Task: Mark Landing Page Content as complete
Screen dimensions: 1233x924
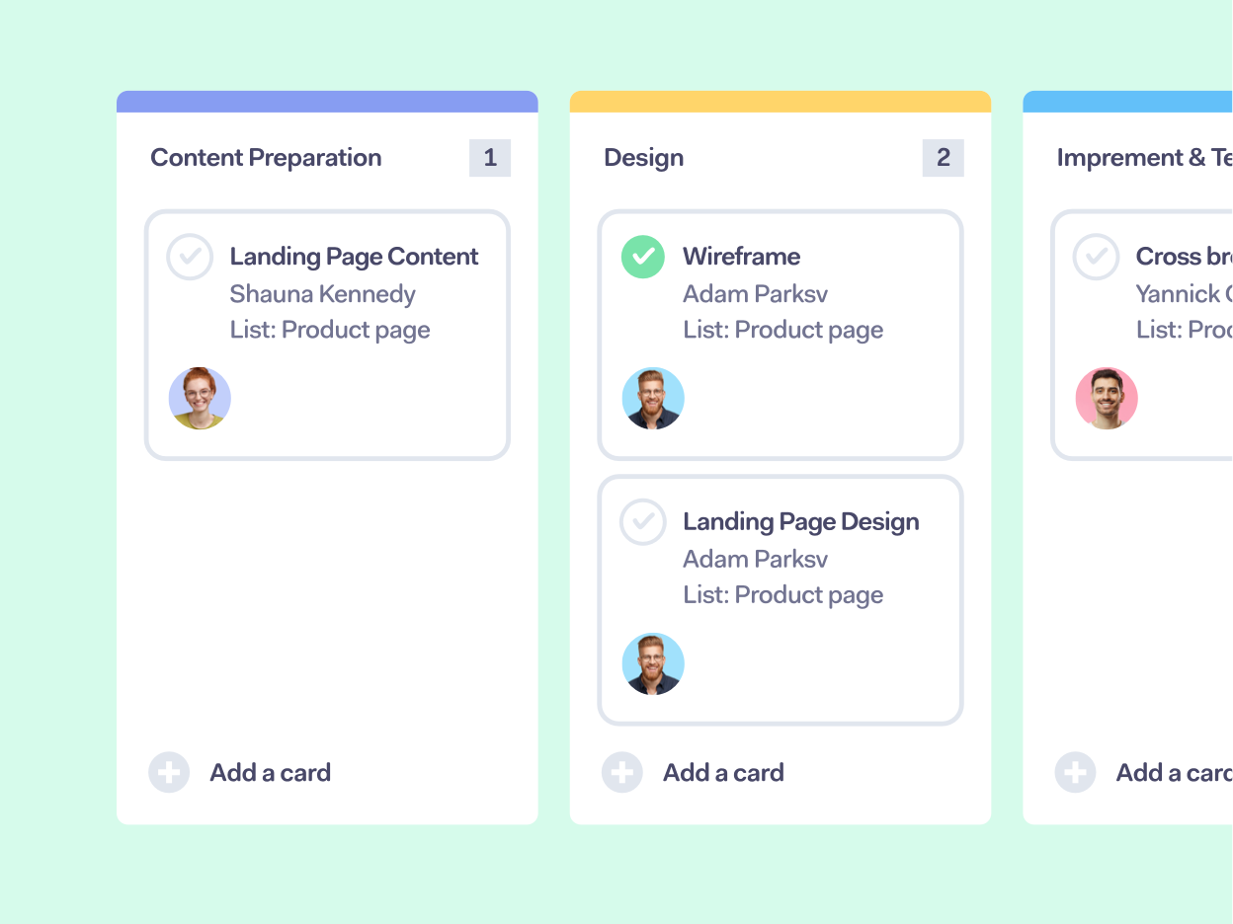Action: (x=190, y=257)
